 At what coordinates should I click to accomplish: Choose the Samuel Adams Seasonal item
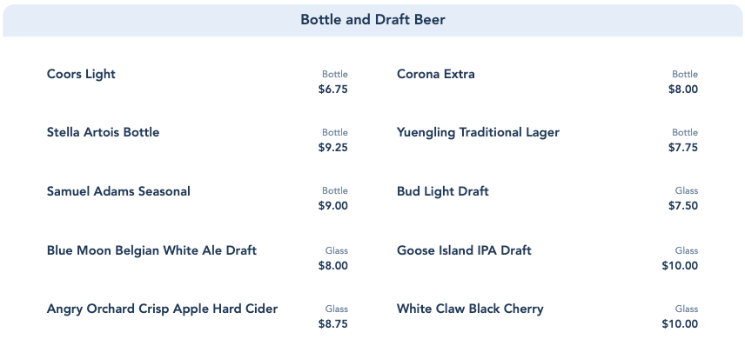[118, 191]
